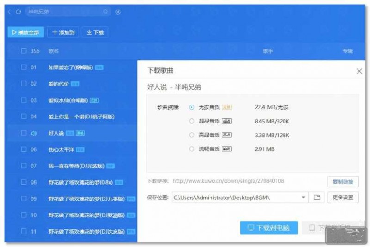Select 无损音质 radio option
Viewport: 370px width, 247px height.
pos(192,107)
